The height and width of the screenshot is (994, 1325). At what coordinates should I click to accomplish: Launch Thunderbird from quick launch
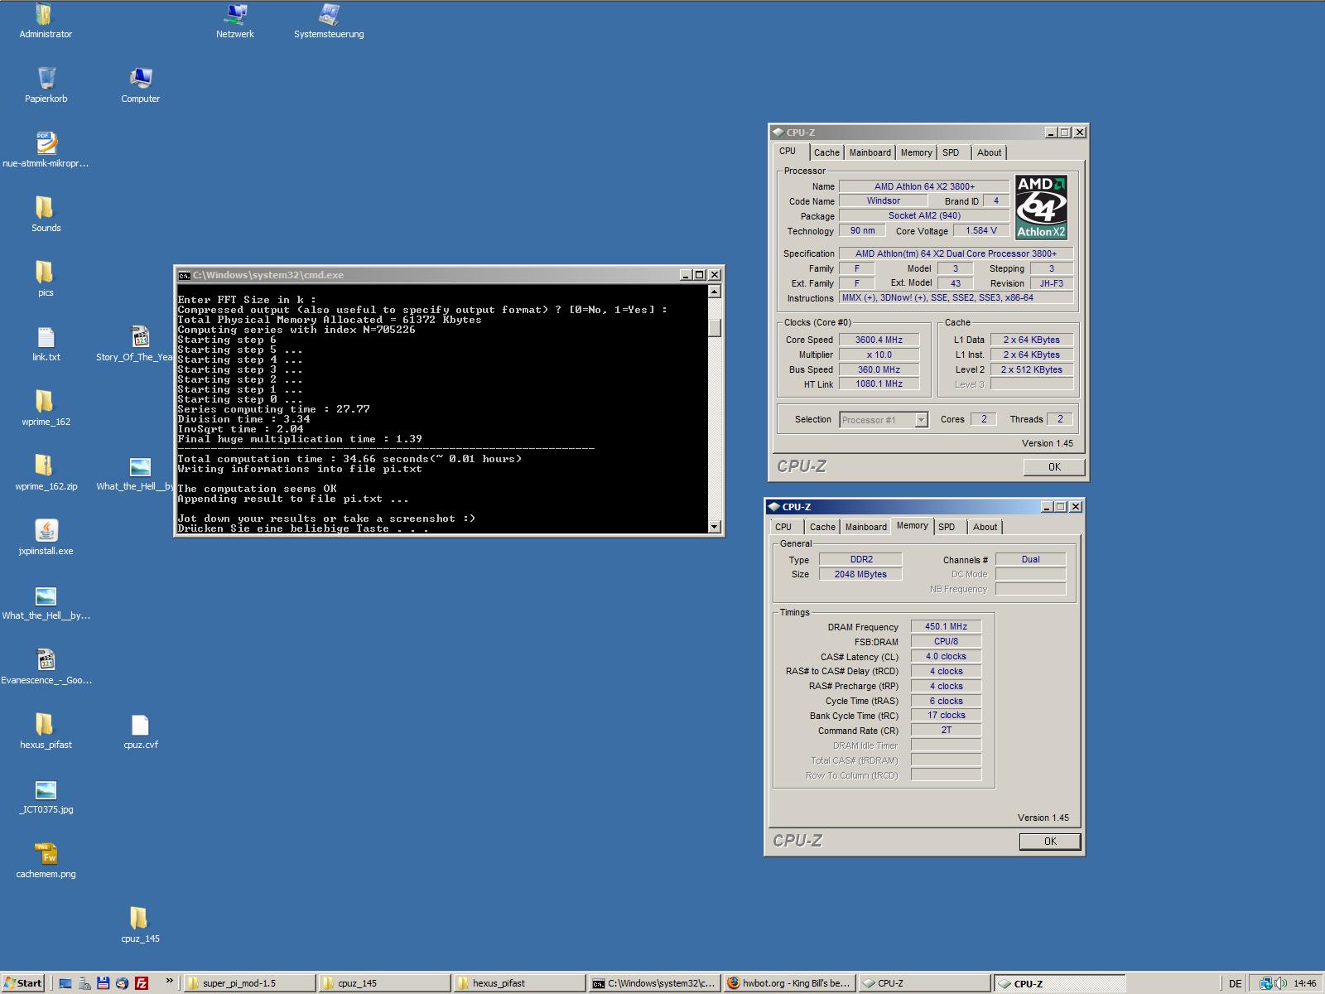tap(123, 983)
